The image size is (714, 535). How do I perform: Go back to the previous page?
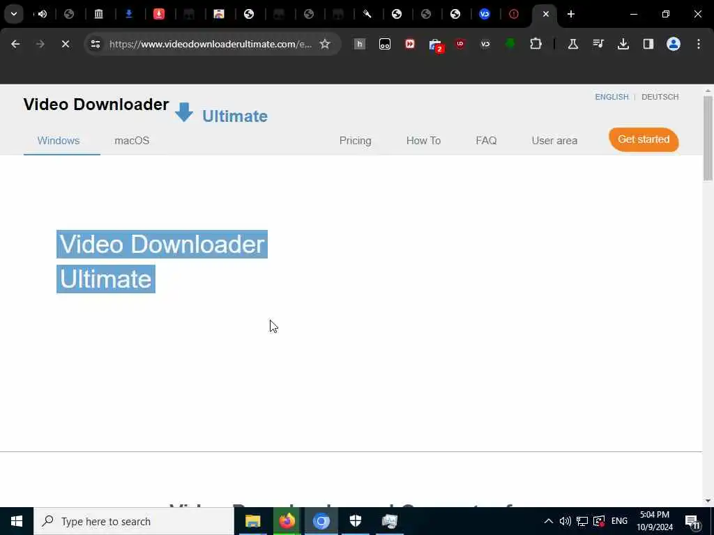(15, 44)
